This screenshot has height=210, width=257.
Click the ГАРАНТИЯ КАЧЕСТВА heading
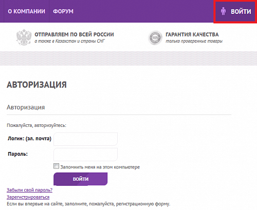pyautogui.click(x=192, y=34)
